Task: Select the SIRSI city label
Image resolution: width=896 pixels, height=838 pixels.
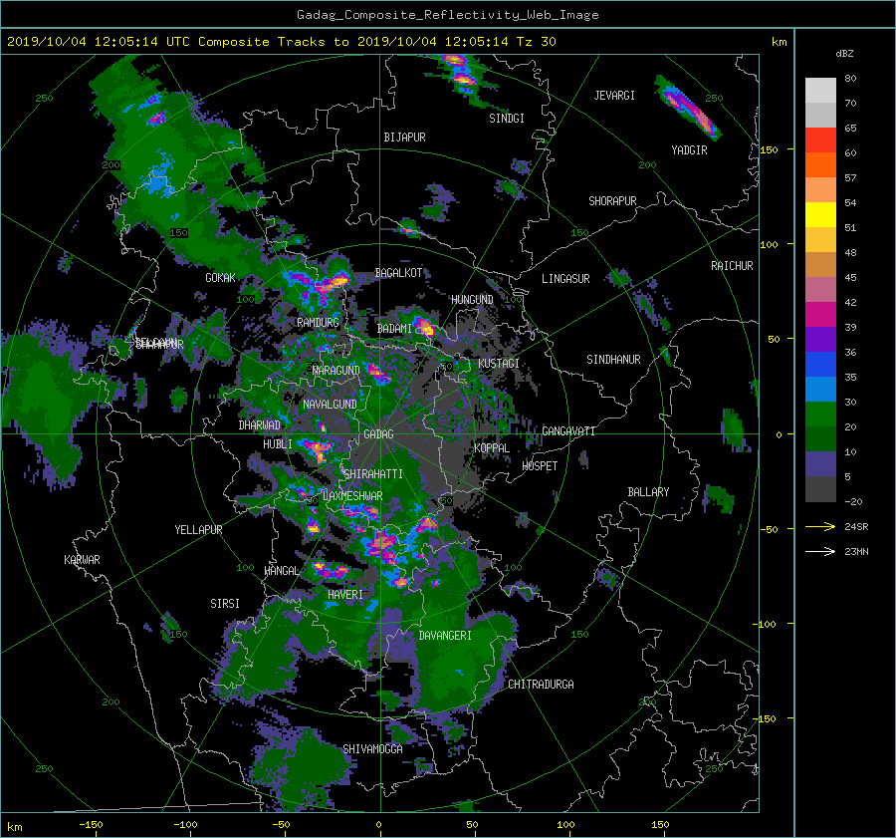Action: coord(225,604)
